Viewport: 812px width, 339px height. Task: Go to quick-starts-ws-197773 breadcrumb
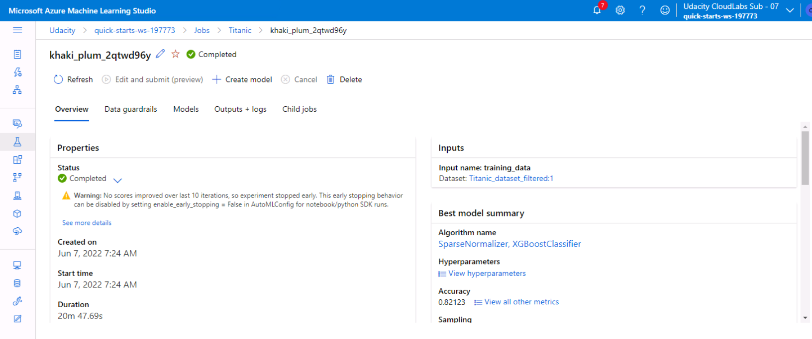coord(135,30)
